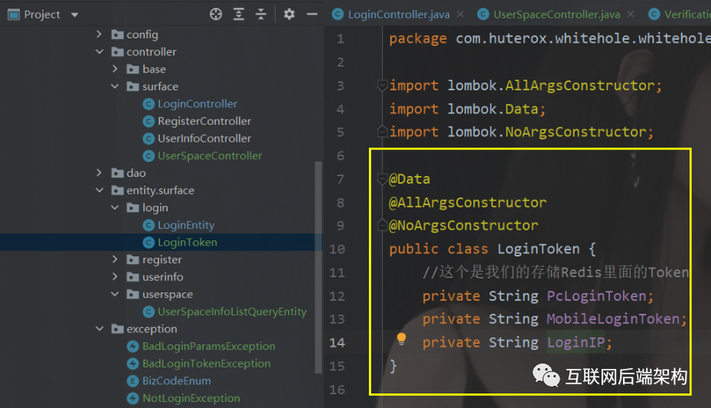Open Project panel settings gear

point(289,15)
